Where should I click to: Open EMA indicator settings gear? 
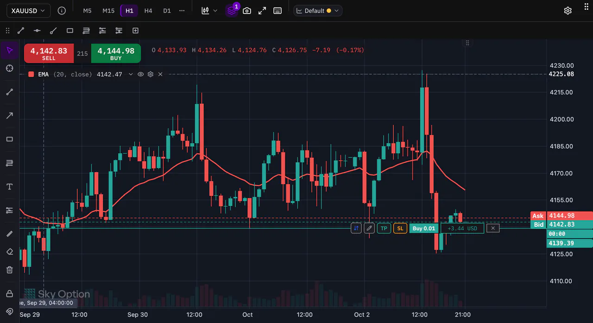pos(150,74)
